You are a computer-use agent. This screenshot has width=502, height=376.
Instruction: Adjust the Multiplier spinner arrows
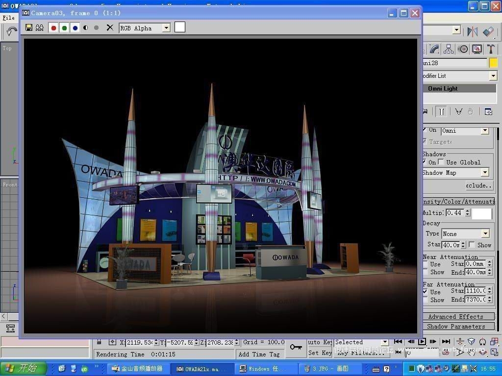[468, 212]
